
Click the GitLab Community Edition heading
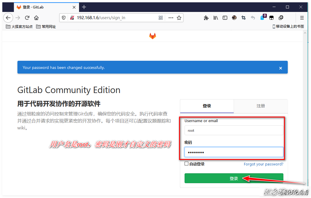point(69,90)
